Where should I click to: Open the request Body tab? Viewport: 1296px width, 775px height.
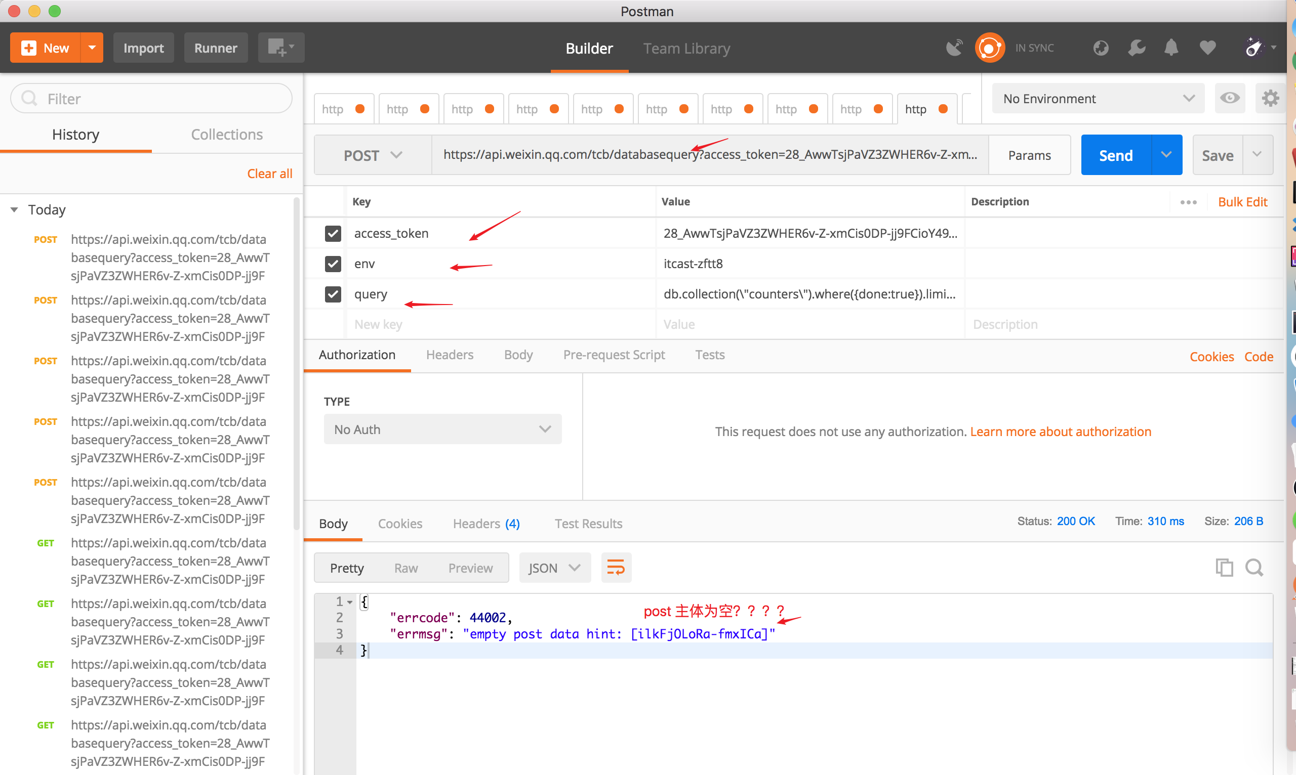tap(518, 355)
